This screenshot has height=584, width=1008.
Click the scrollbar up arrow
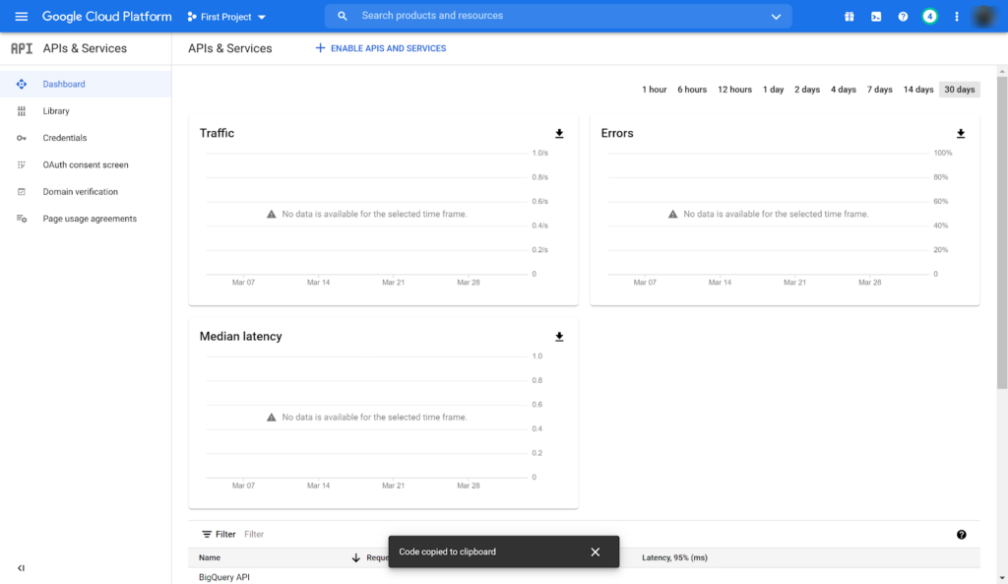[x=1002, y=70]
